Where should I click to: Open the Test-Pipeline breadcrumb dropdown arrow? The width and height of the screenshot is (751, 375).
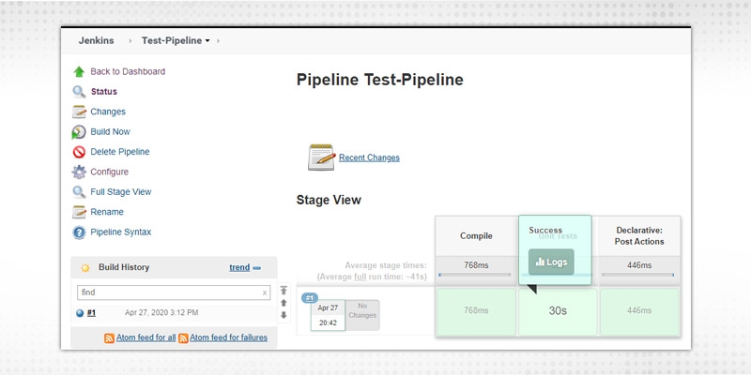(207, 41)
